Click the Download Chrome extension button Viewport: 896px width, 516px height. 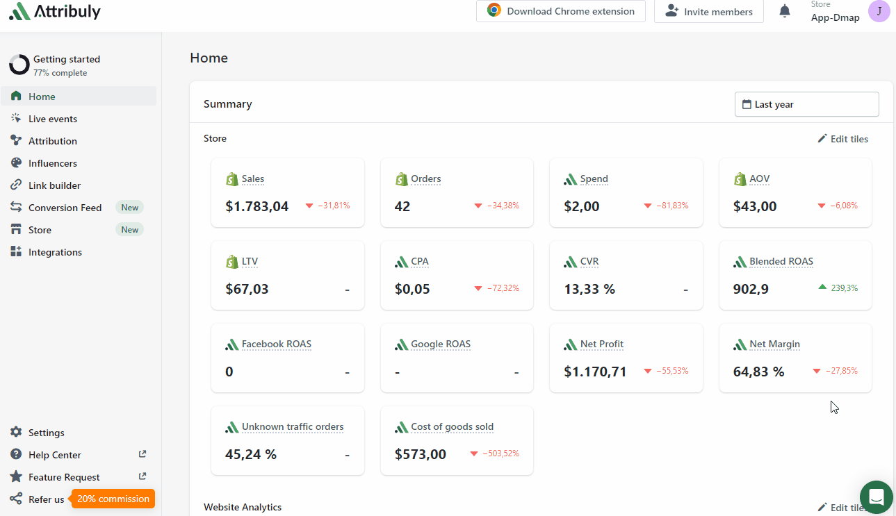[x=560, y=11]
